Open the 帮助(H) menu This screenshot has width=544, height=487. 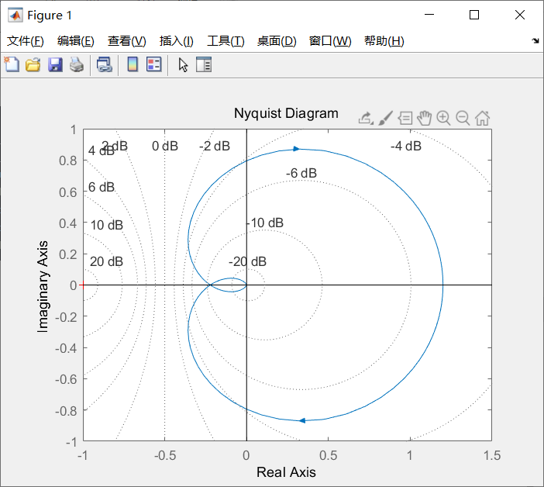pos(384,41)
